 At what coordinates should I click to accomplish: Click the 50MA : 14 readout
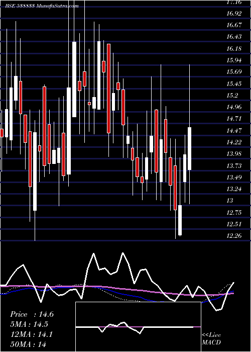coord(28,344)
